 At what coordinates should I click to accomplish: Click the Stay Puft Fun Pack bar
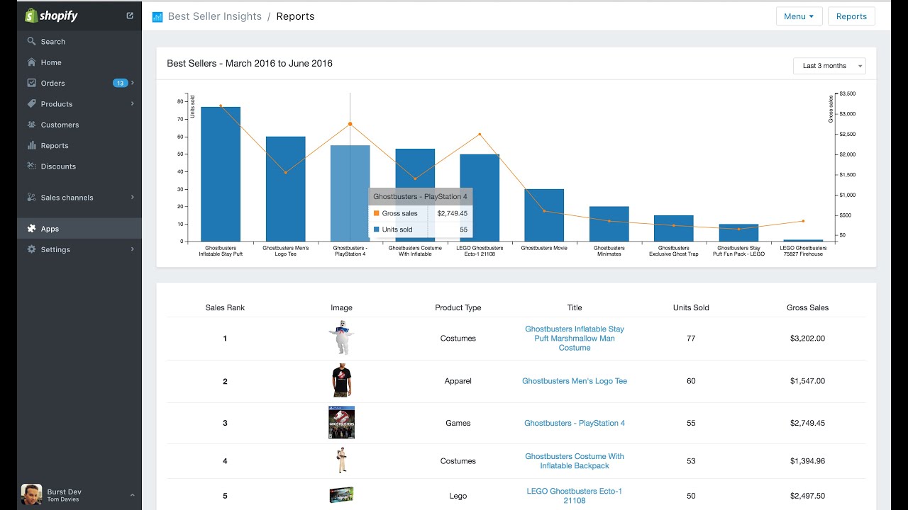tap(738, 233)
